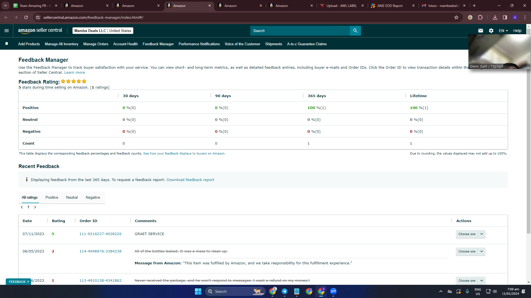Select the Positive feedback tab
531x298 pixels.
[52, 198]
